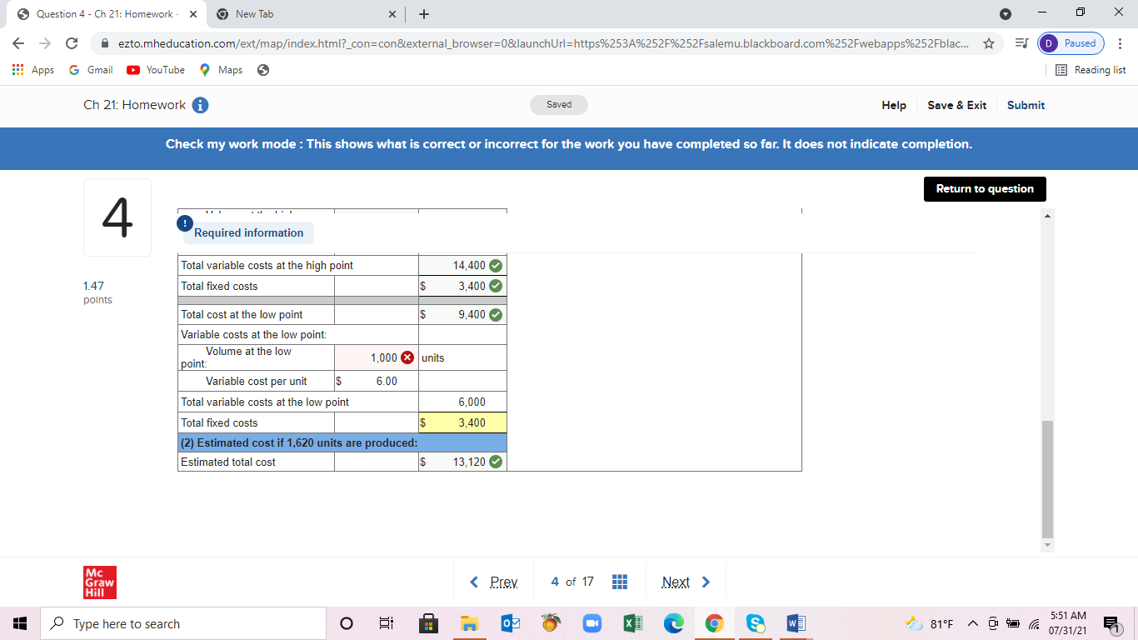
Task: Open the Maps bookmark
Action: point(220,70)
